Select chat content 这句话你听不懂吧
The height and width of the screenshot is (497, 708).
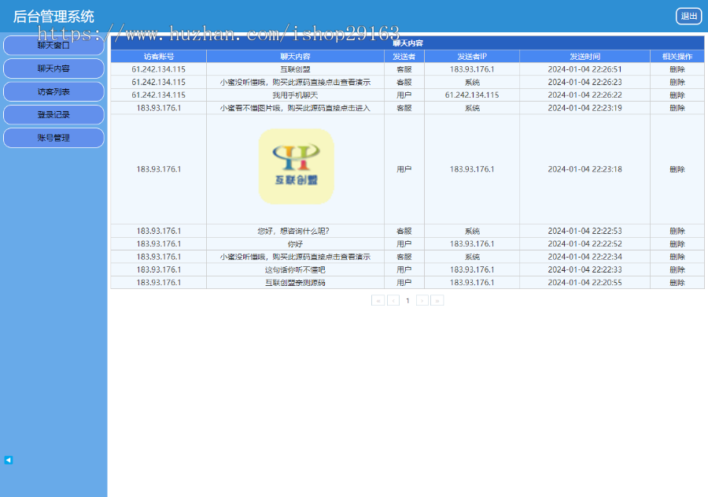[x=295, y=269]
